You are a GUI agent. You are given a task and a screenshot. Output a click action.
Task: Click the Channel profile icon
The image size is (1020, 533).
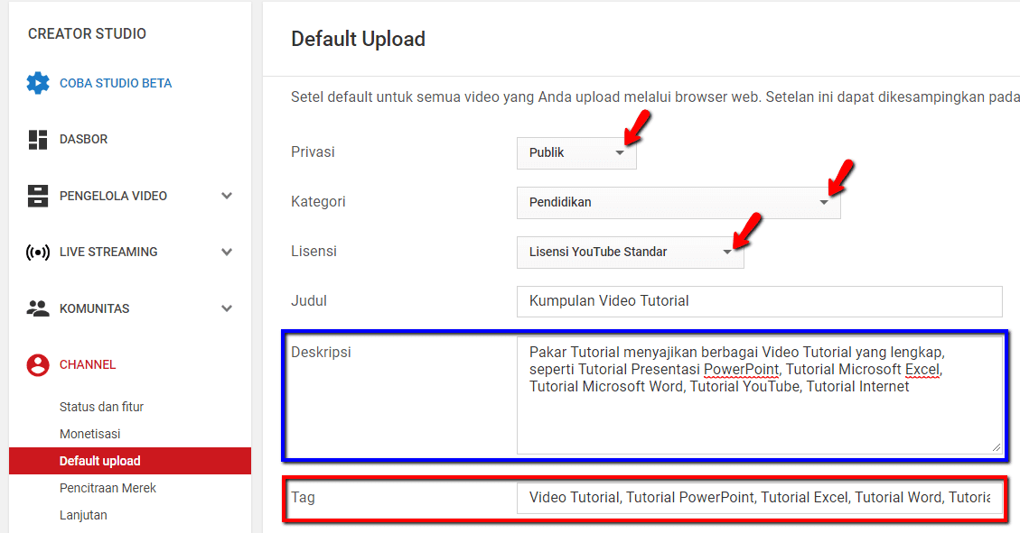38,365
